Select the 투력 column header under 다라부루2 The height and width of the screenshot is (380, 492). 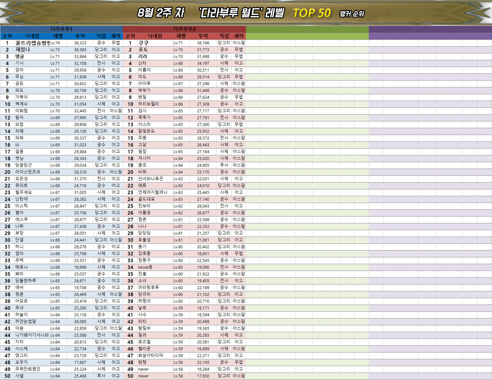tap(203, 36)
